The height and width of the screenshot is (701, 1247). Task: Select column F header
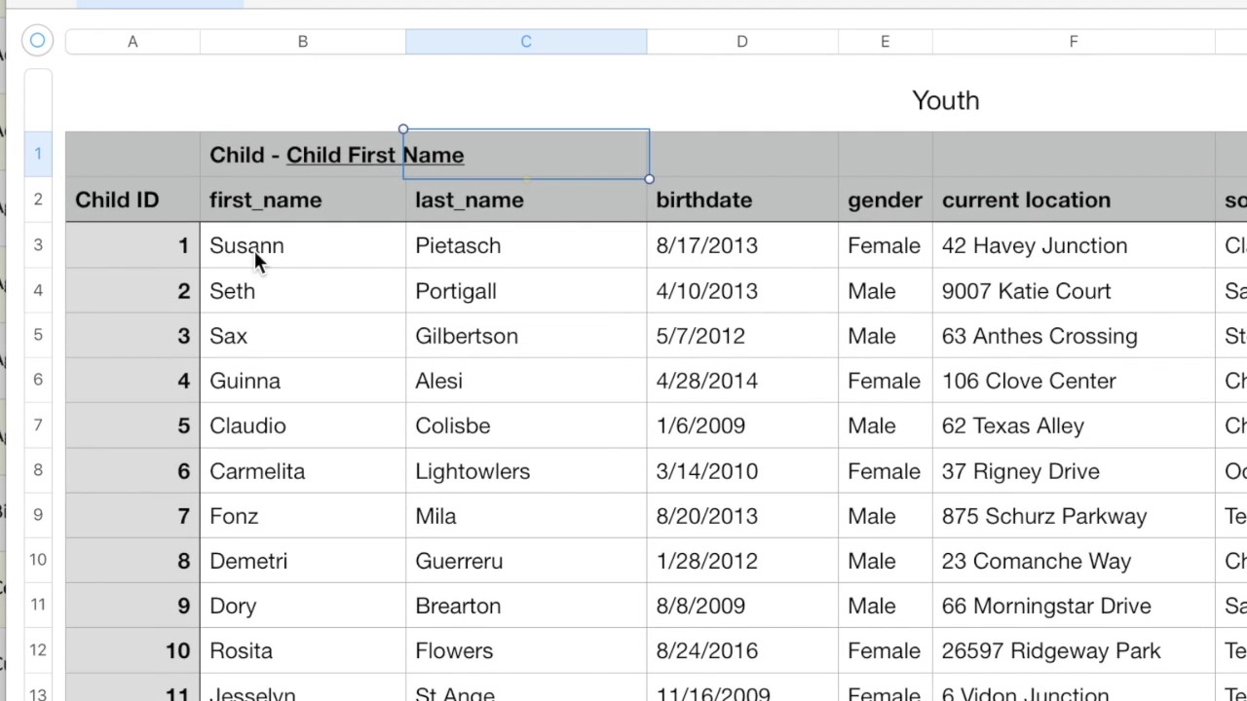(x=1073, y=42)
